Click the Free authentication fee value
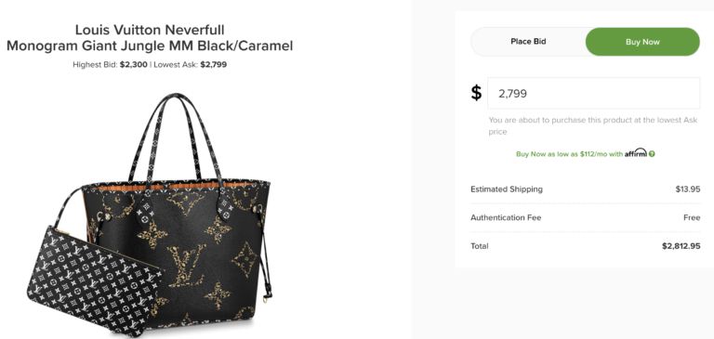 click(692, 217)
